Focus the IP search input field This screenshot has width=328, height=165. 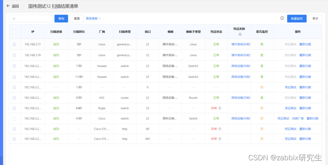(31, 18)
